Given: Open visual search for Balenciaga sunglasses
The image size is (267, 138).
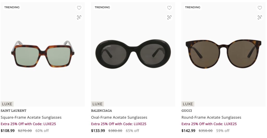Looking at the screenshot, I should (x=169, y=17).
